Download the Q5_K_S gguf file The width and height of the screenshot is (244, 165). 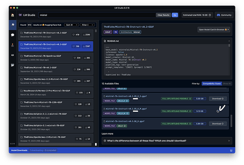(x=218, y=99)
